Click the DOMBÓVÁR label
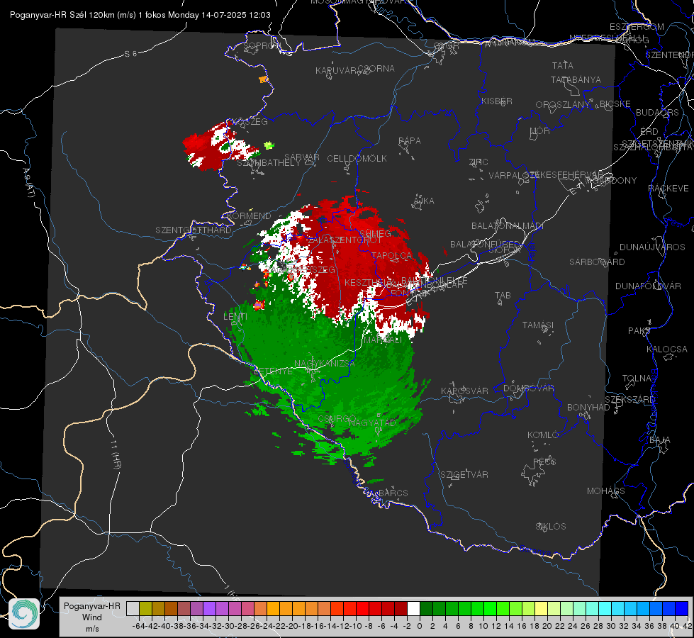The width and height of the screenshot is (694, 638). [528, 388]
